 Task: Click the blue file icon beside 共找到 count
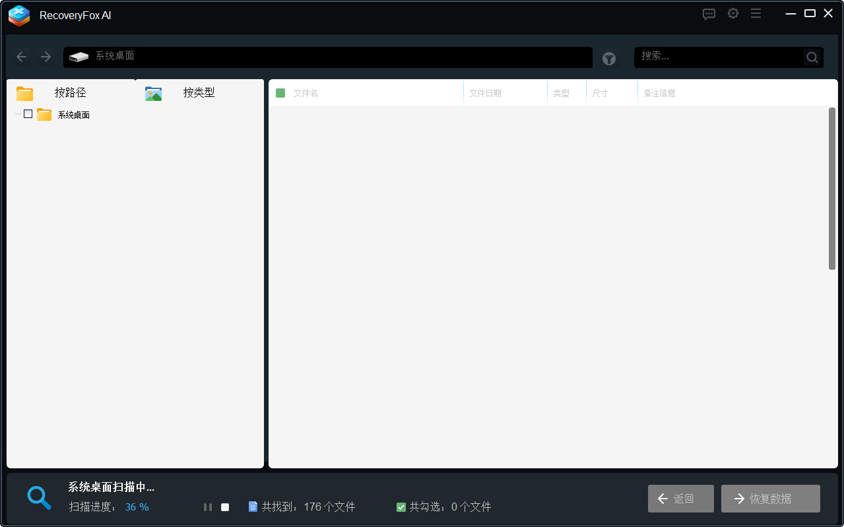(x=254, y=507)
